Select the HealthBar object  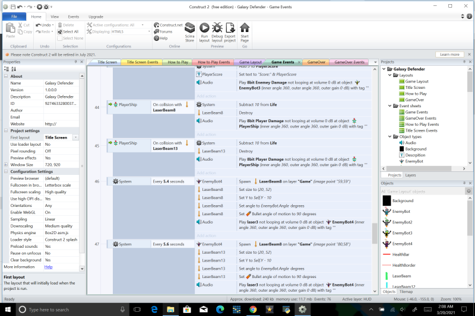[401, 254]
